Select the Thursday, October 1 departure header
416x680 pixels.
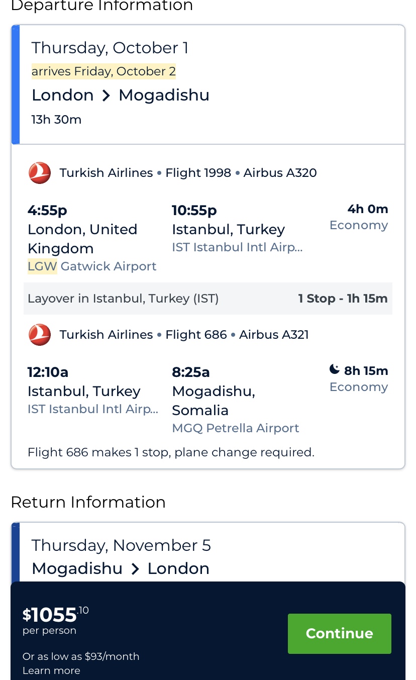(110, 48)
